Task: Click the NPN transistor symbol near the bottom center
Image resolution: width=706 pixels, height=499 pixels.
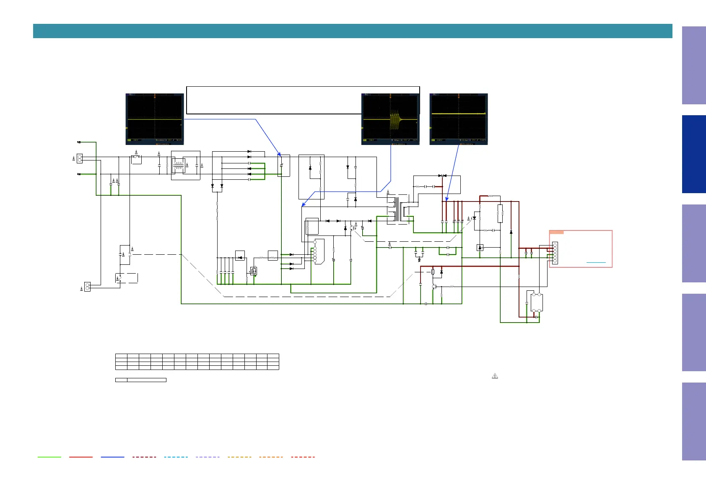Action: point(434,287)
